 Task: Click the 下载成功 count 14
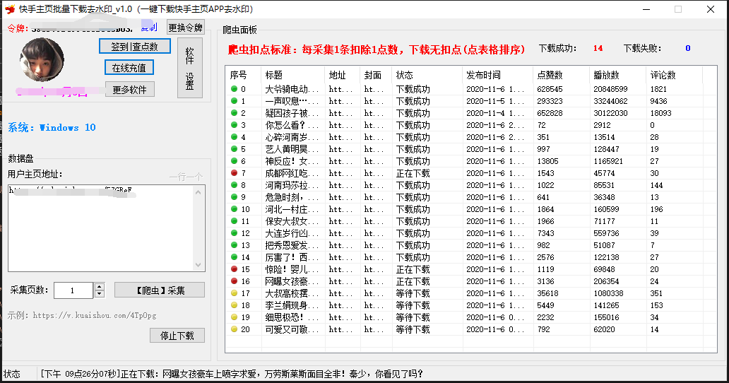click(598, 48)
